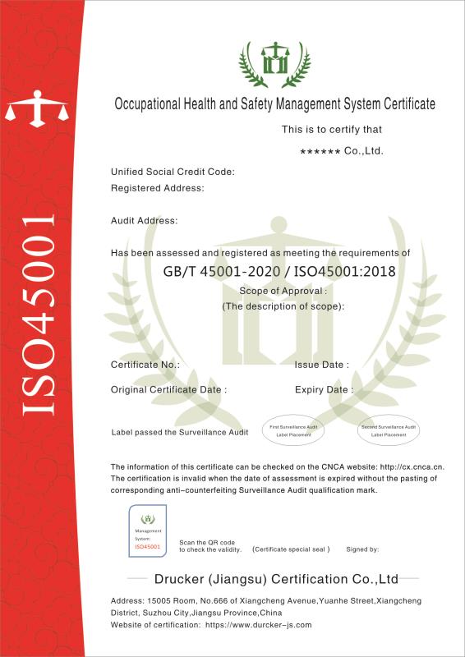Click '(The description of scope):' text
The image size is (465, 657).
tap(283, 306)
